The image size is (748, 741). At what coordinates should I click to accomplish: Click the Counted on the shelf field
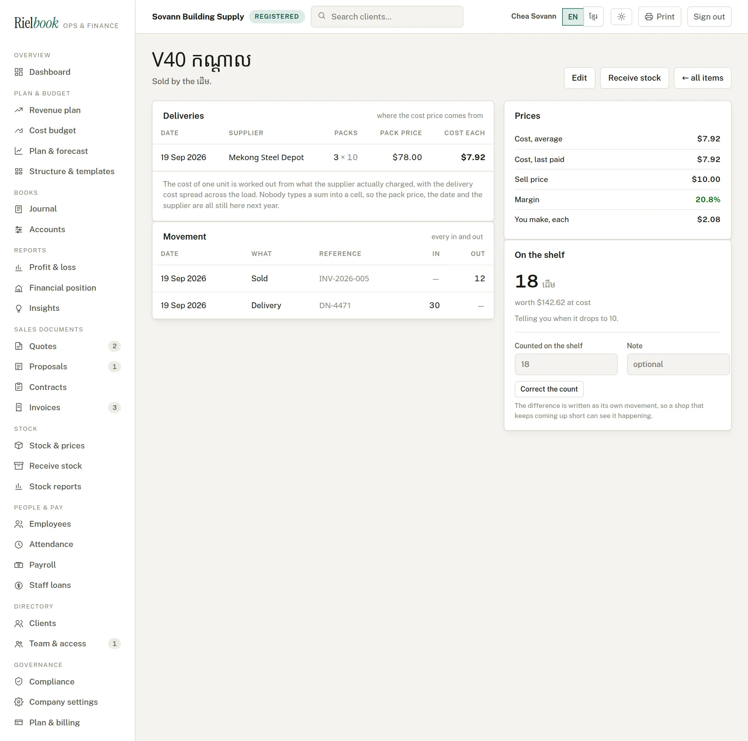pos(566,364)
